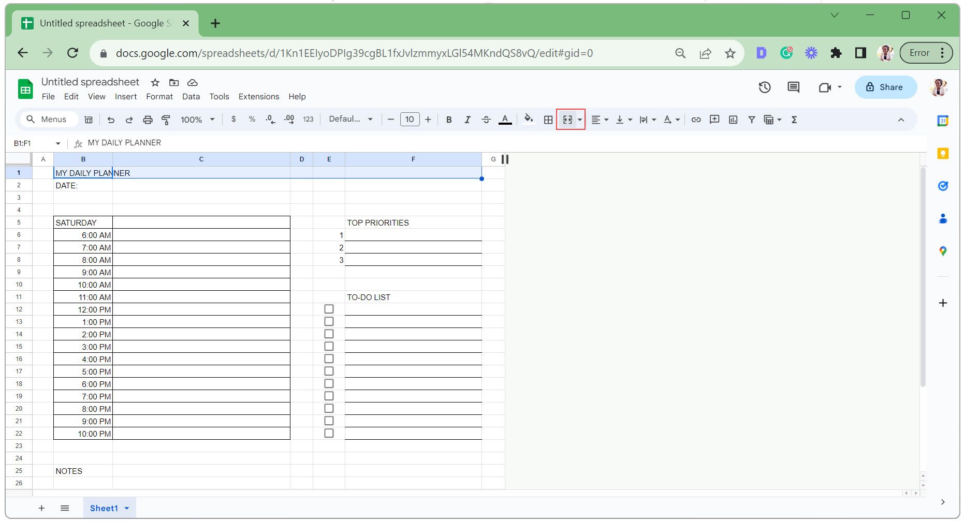Open the Extensions menu
The height and width of the screenshot is (522, 964).
(x=258, y=96)
